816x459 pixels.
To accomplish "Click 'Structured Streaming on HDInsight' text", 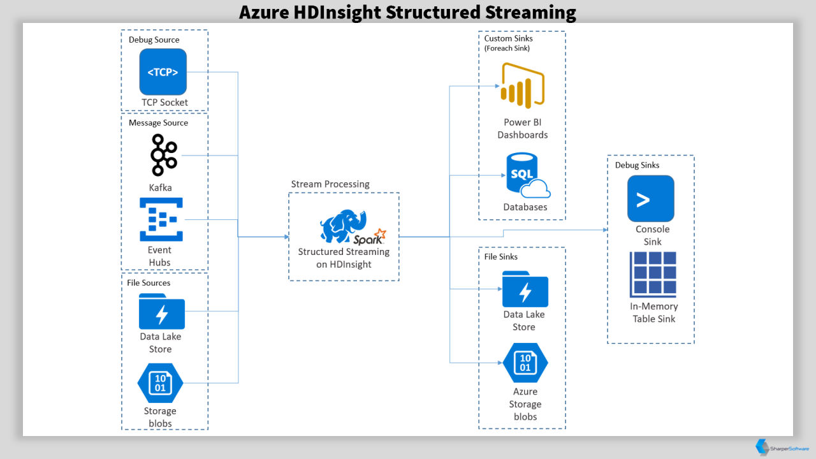I will [344, 258].
